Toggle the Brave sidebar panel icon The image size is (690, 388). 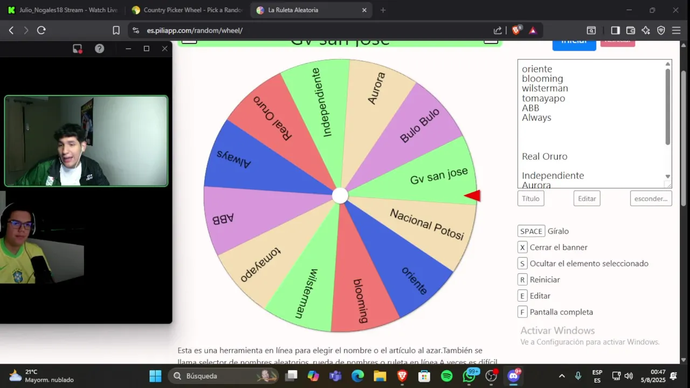[615, 31]
